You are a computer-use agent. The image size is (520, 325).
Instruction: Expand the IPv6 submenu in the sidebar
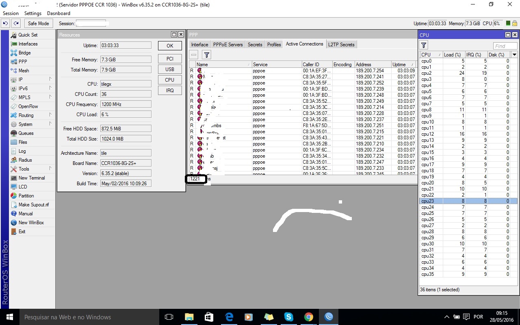click(50, 89)
